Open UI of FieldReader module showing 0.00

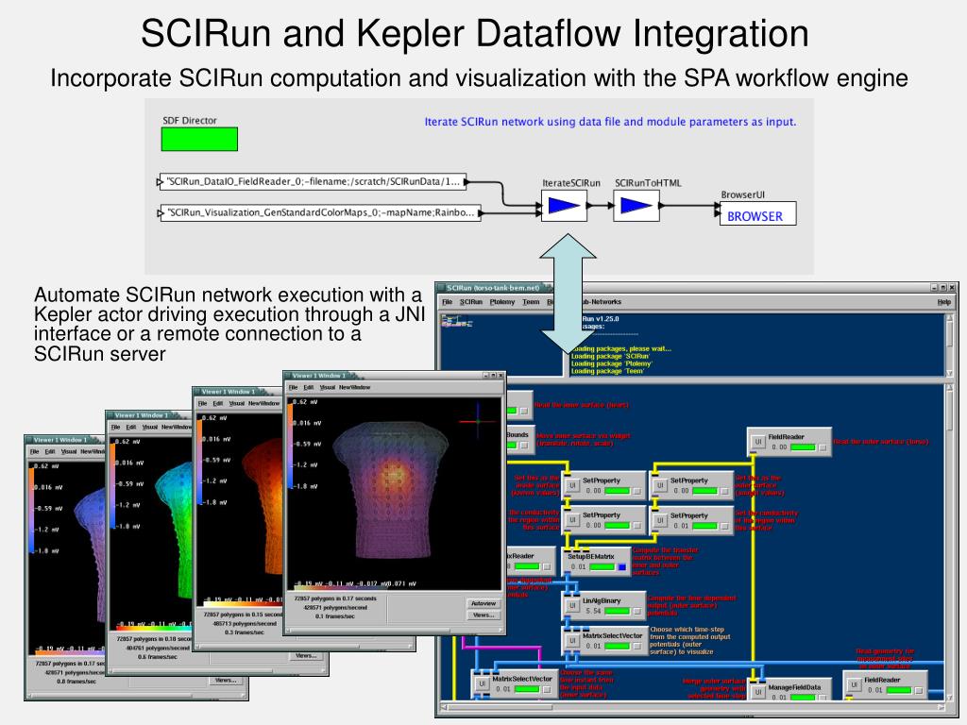[758, 442]
